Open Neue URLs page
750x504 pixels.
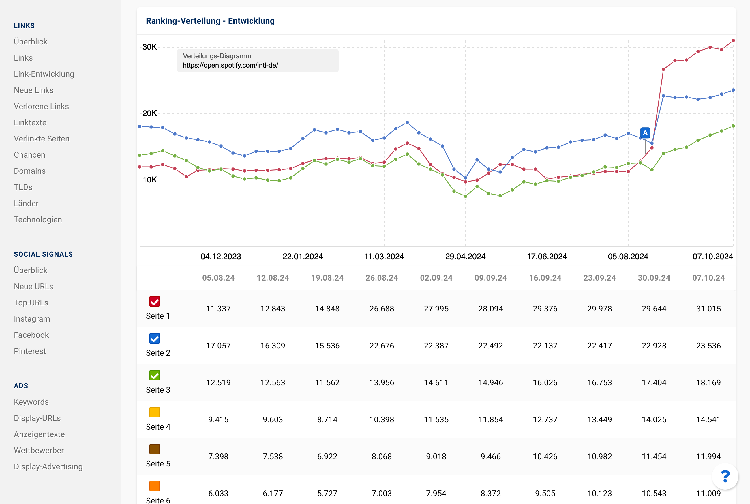(34, 286)
